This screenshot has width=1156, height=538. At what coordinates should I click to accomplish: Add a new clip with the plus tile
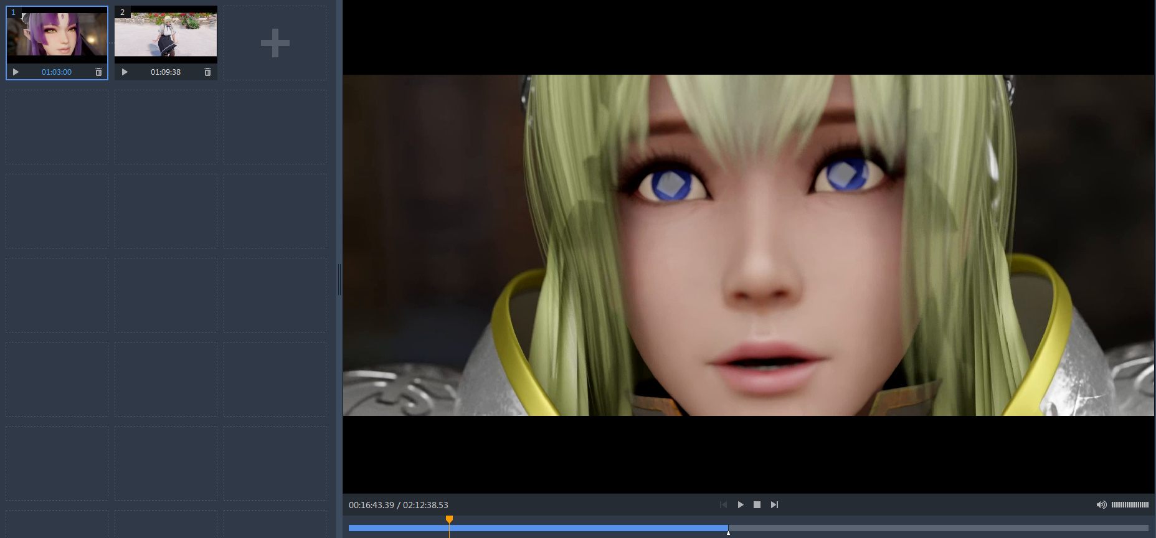(x=275, y=43)
